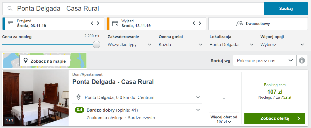The image size is (311, 128).
Task: Open the Lokalizacja dropdown
Action: click(x=231, y=45)
